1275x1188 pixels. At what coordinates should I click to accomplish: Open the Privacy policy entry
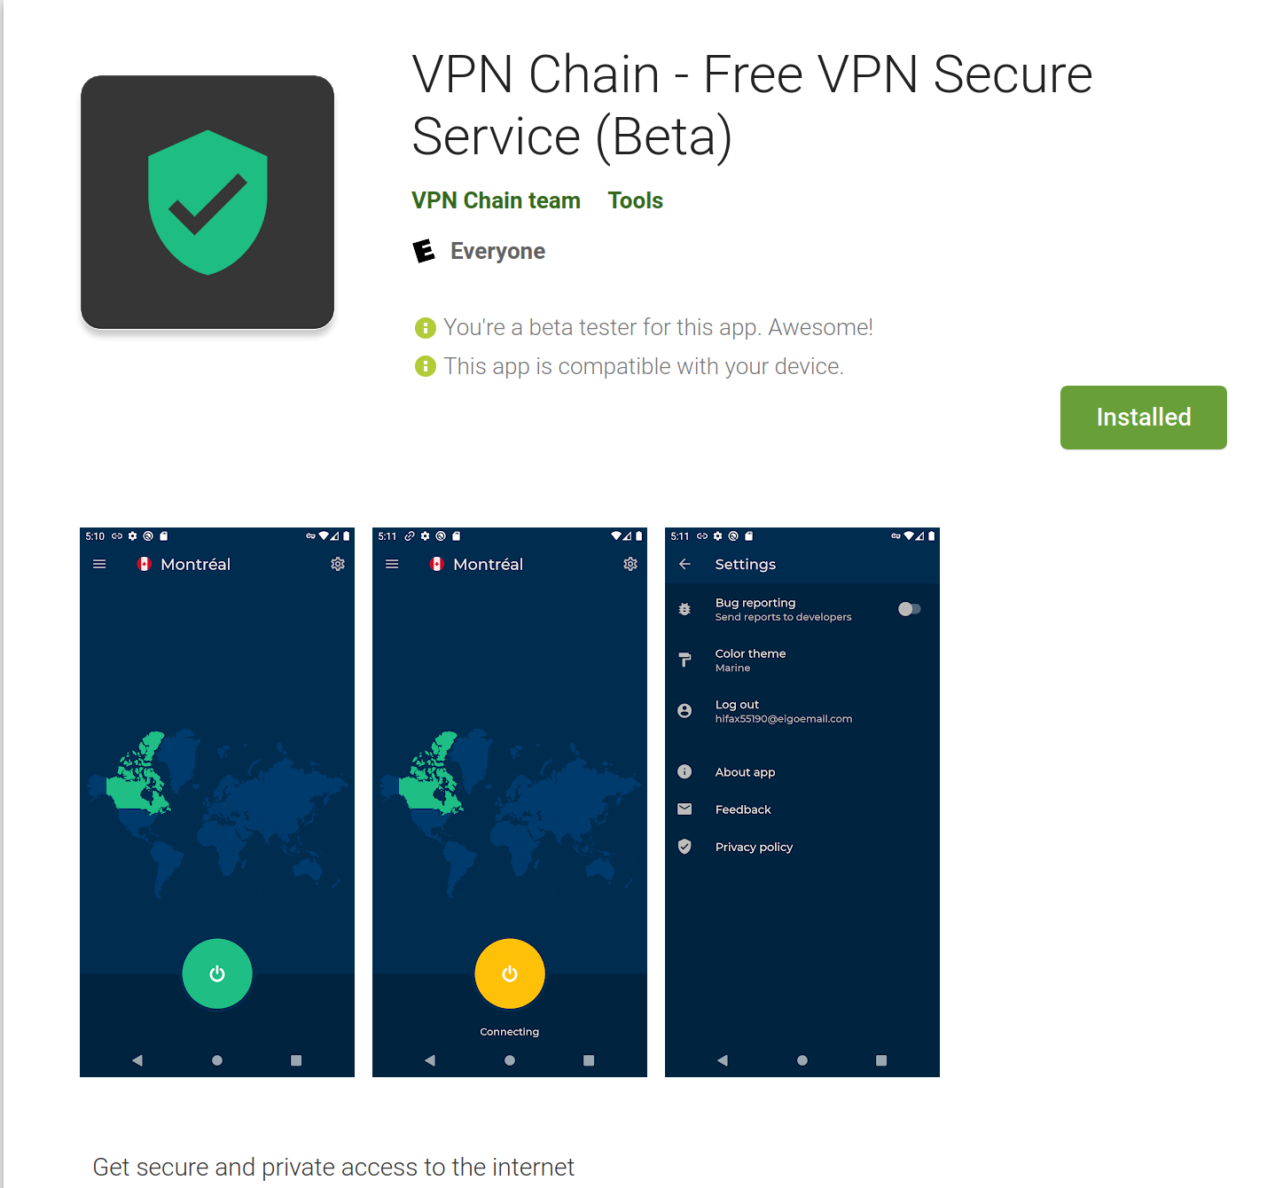tap(802, 847)
